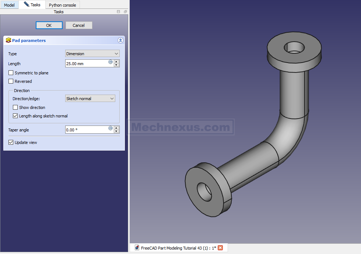The width and height of the screenshot is (361, 254).
Task: Click the 'Pad parameters' title text
Action: click(x=29, y=40)
